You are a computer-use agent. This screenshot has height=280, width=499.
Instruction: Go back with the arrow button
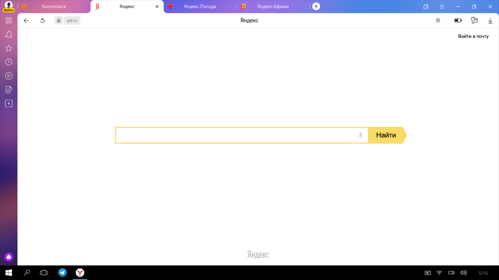point(26,20)
